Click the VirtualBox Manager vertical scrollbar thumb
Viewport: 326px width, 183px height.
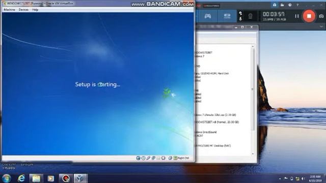pyautogui.click(x=253, y=89)
